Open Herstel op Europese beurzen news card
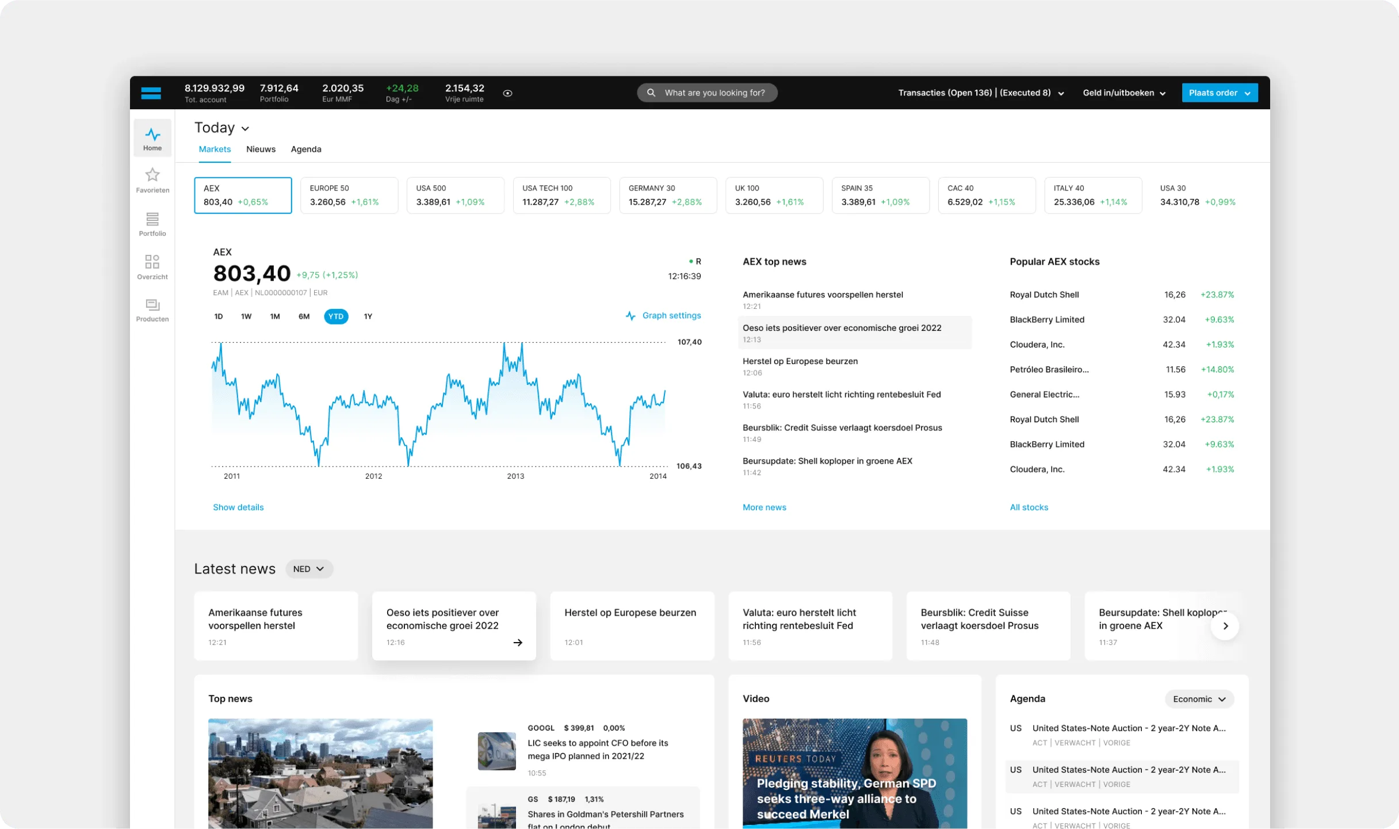 click(x=632, y=626)
